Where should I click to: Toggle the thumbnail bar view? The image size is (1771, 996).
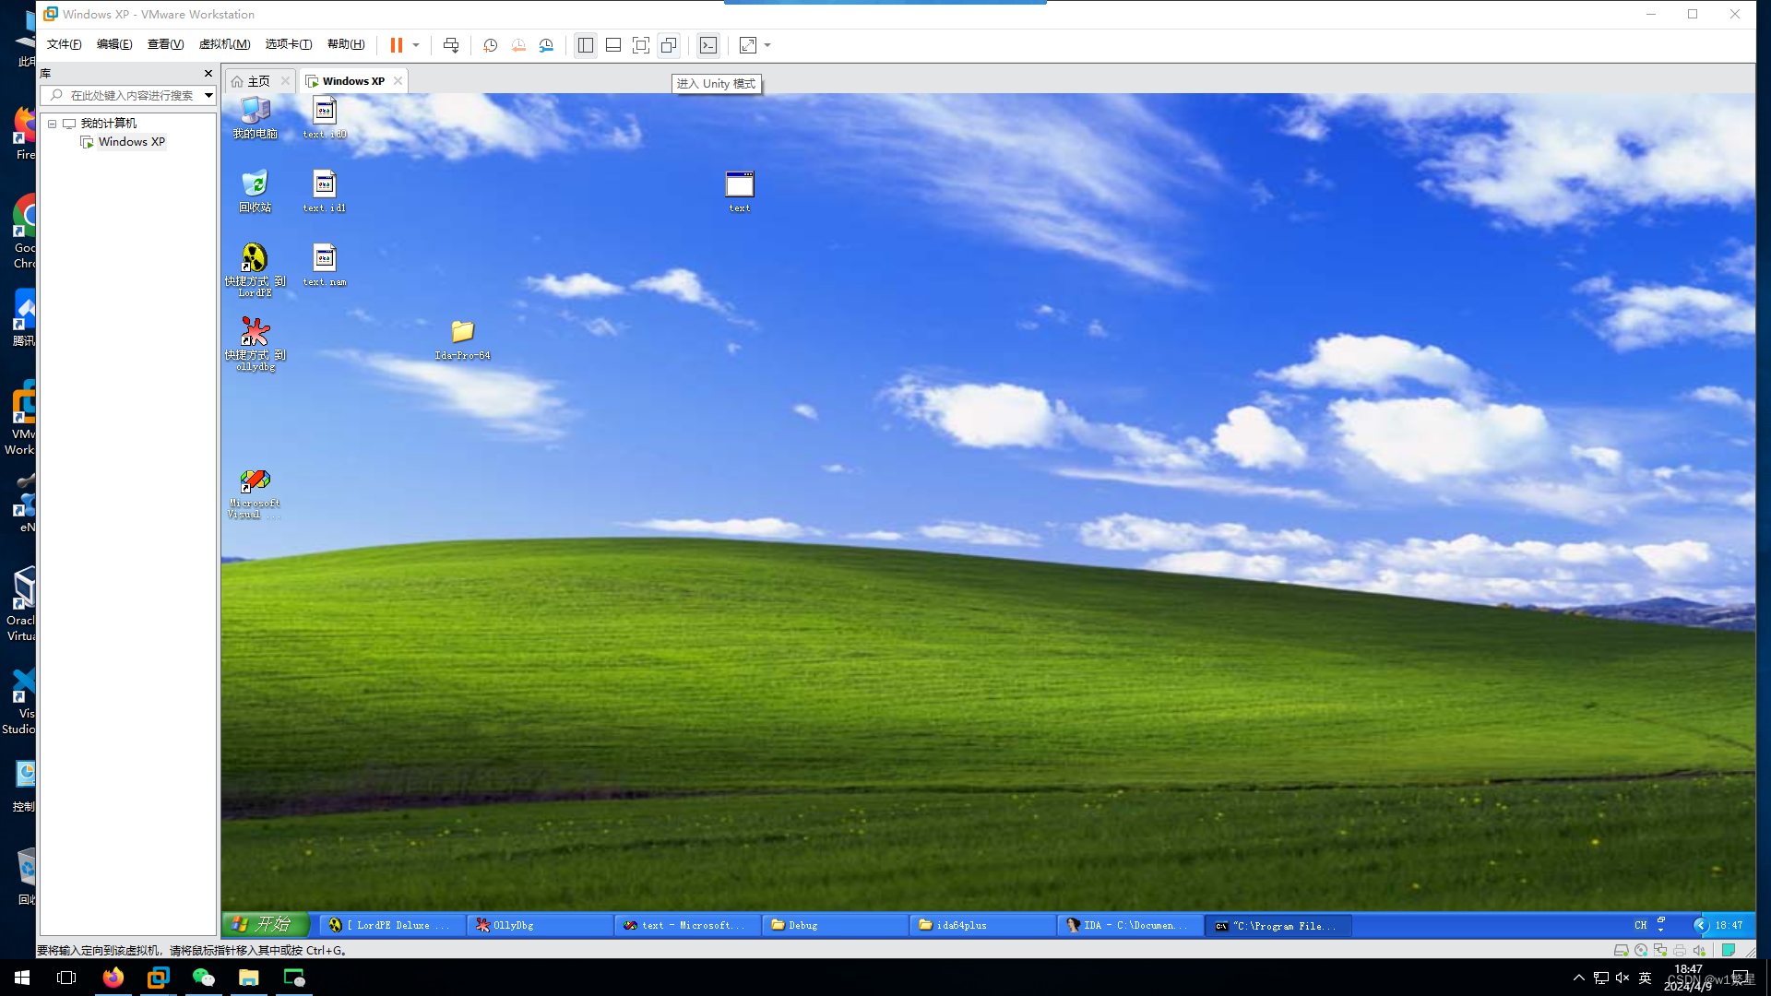click(x=613, y=45)
